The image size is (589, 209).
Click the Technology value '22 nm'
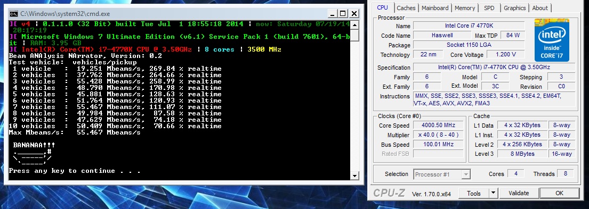click(428, 54)
